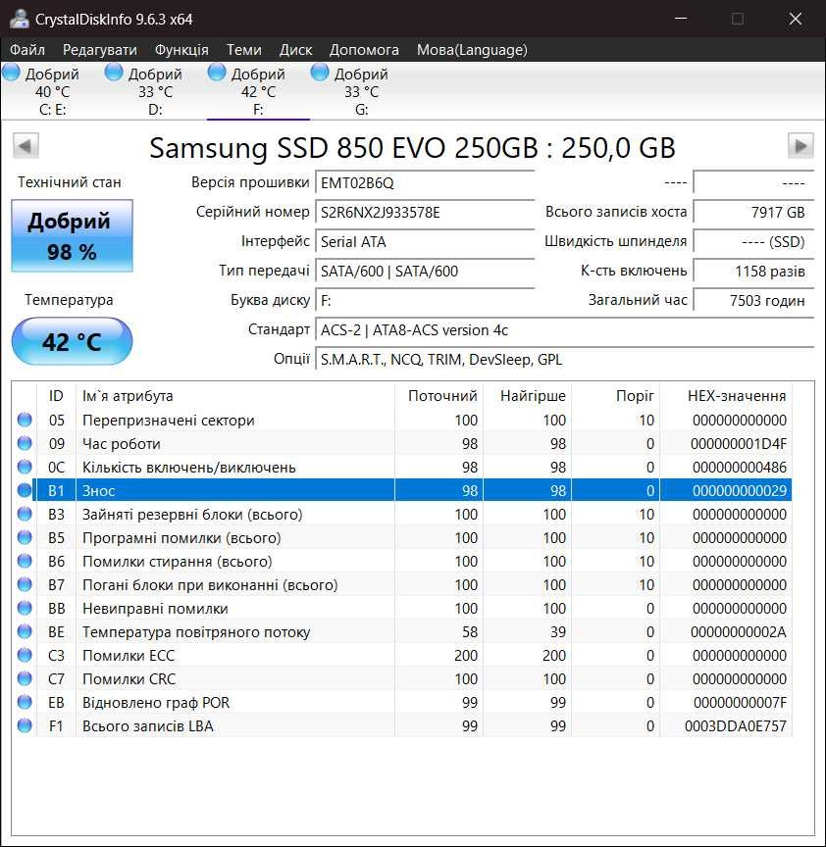Image resolution: width=826 pixels, height=847 pixels.
Task: Click the transfer mode field SATA/600 | SATA/600
Action: tap(425, 271)
